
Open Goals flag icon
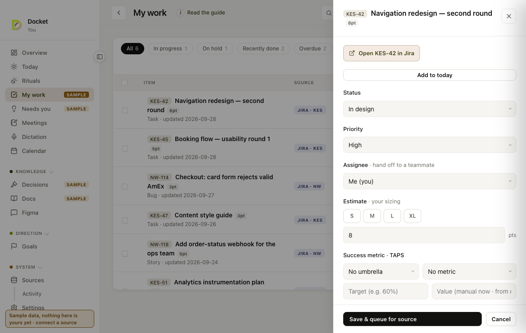[14, 246]
